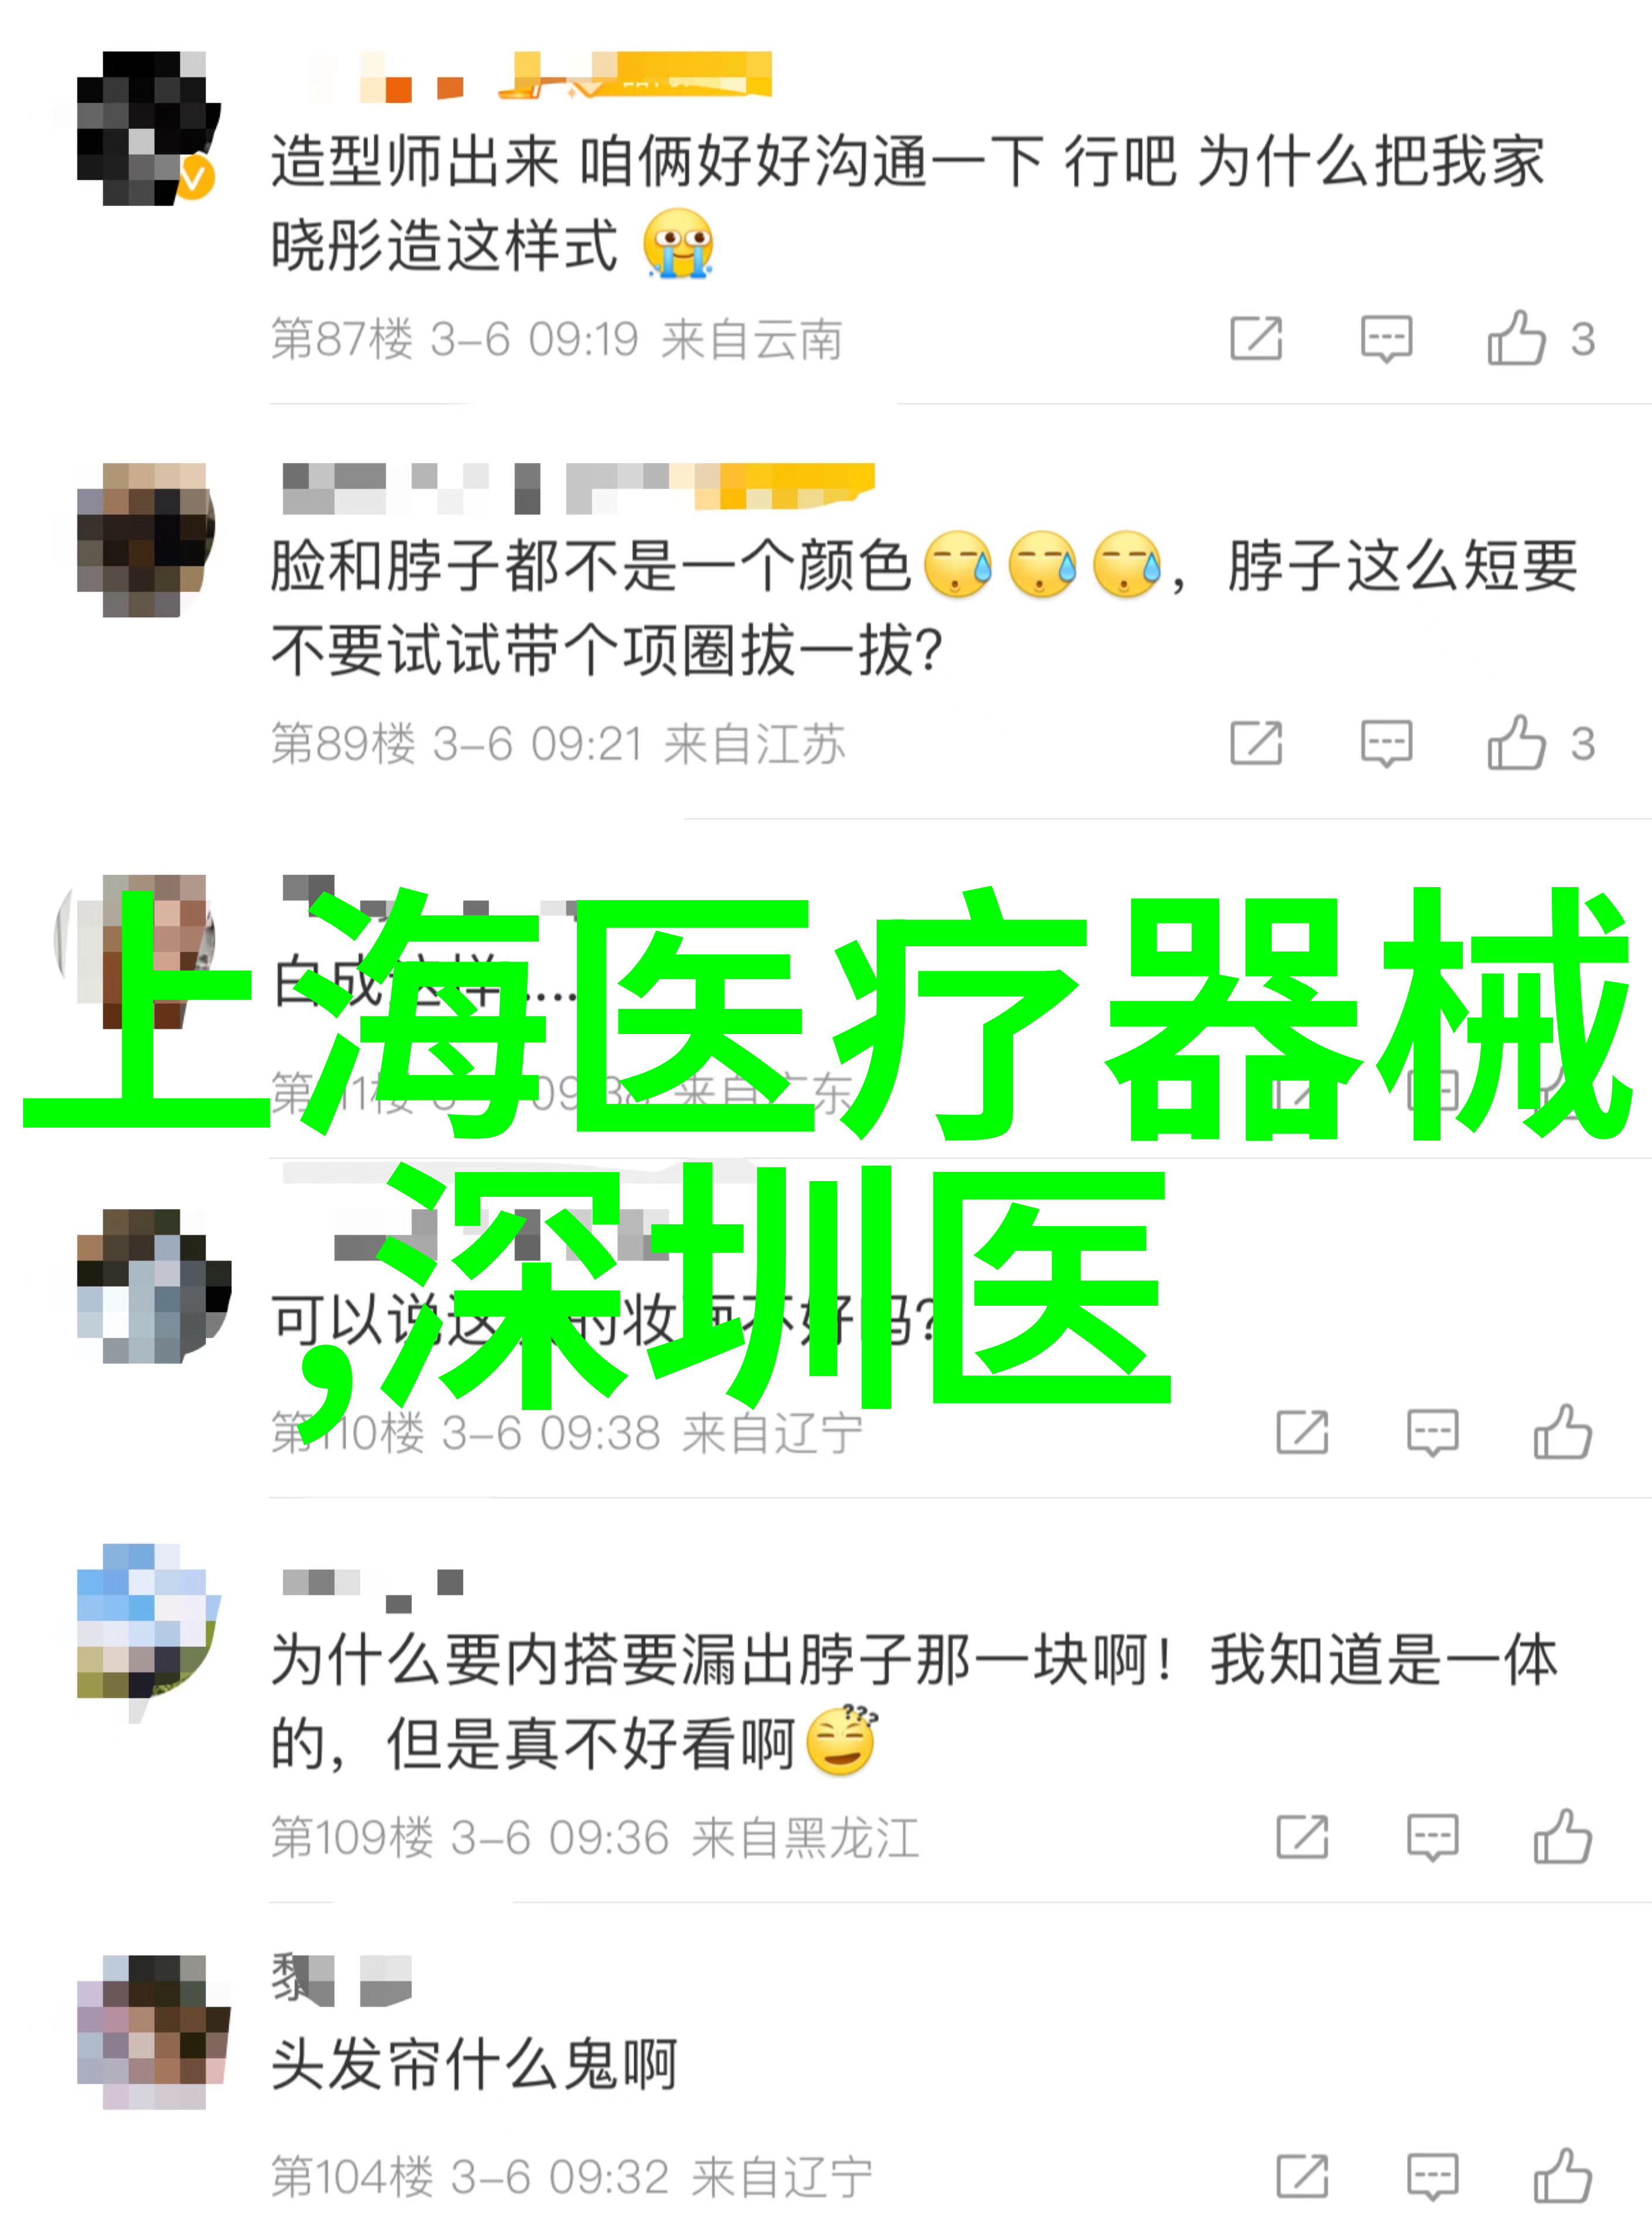Like the comment on floor 87
The width and height of the screenshot is (1652, 2235).
tap(1516, 338)
